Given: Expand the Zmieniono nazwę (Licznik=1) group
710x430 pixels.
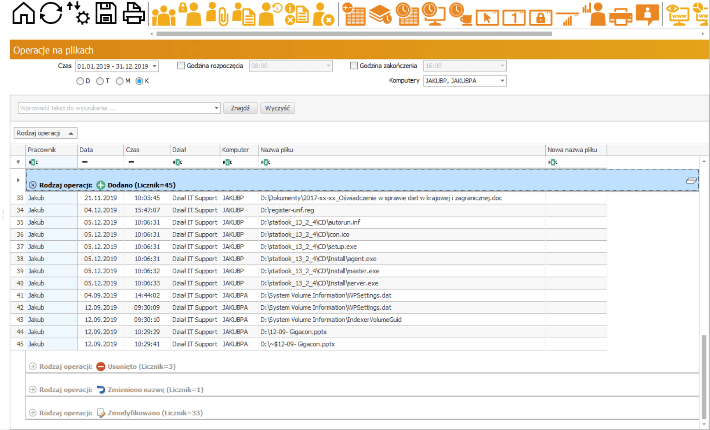Looking at the screenshot, I should 32,390.
